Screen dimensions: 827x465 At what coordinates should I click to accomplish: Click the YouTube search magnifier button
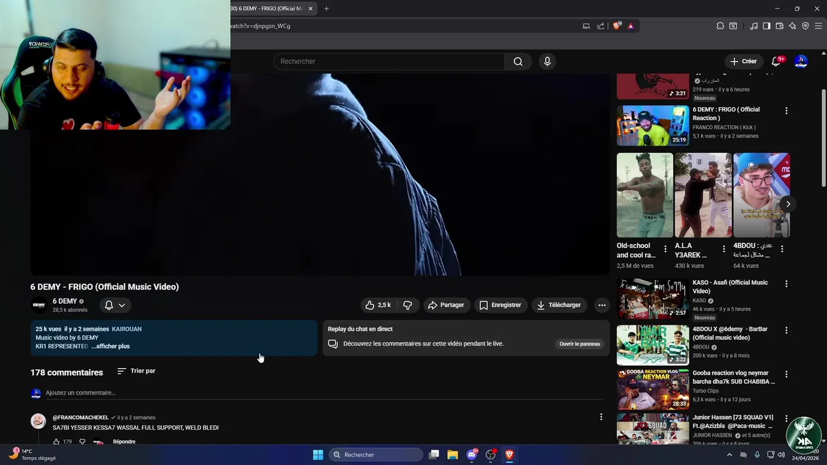pyautogui.click(x=518, y=61)
